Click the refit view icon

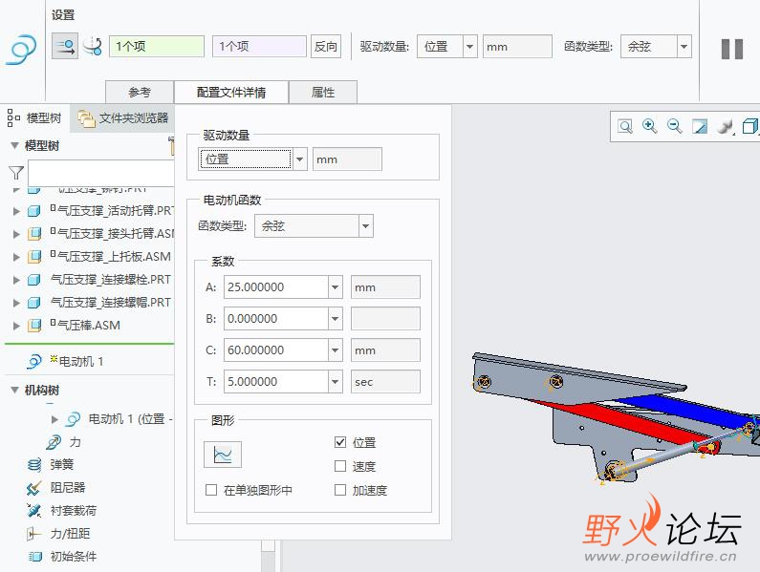pos(625,126)
